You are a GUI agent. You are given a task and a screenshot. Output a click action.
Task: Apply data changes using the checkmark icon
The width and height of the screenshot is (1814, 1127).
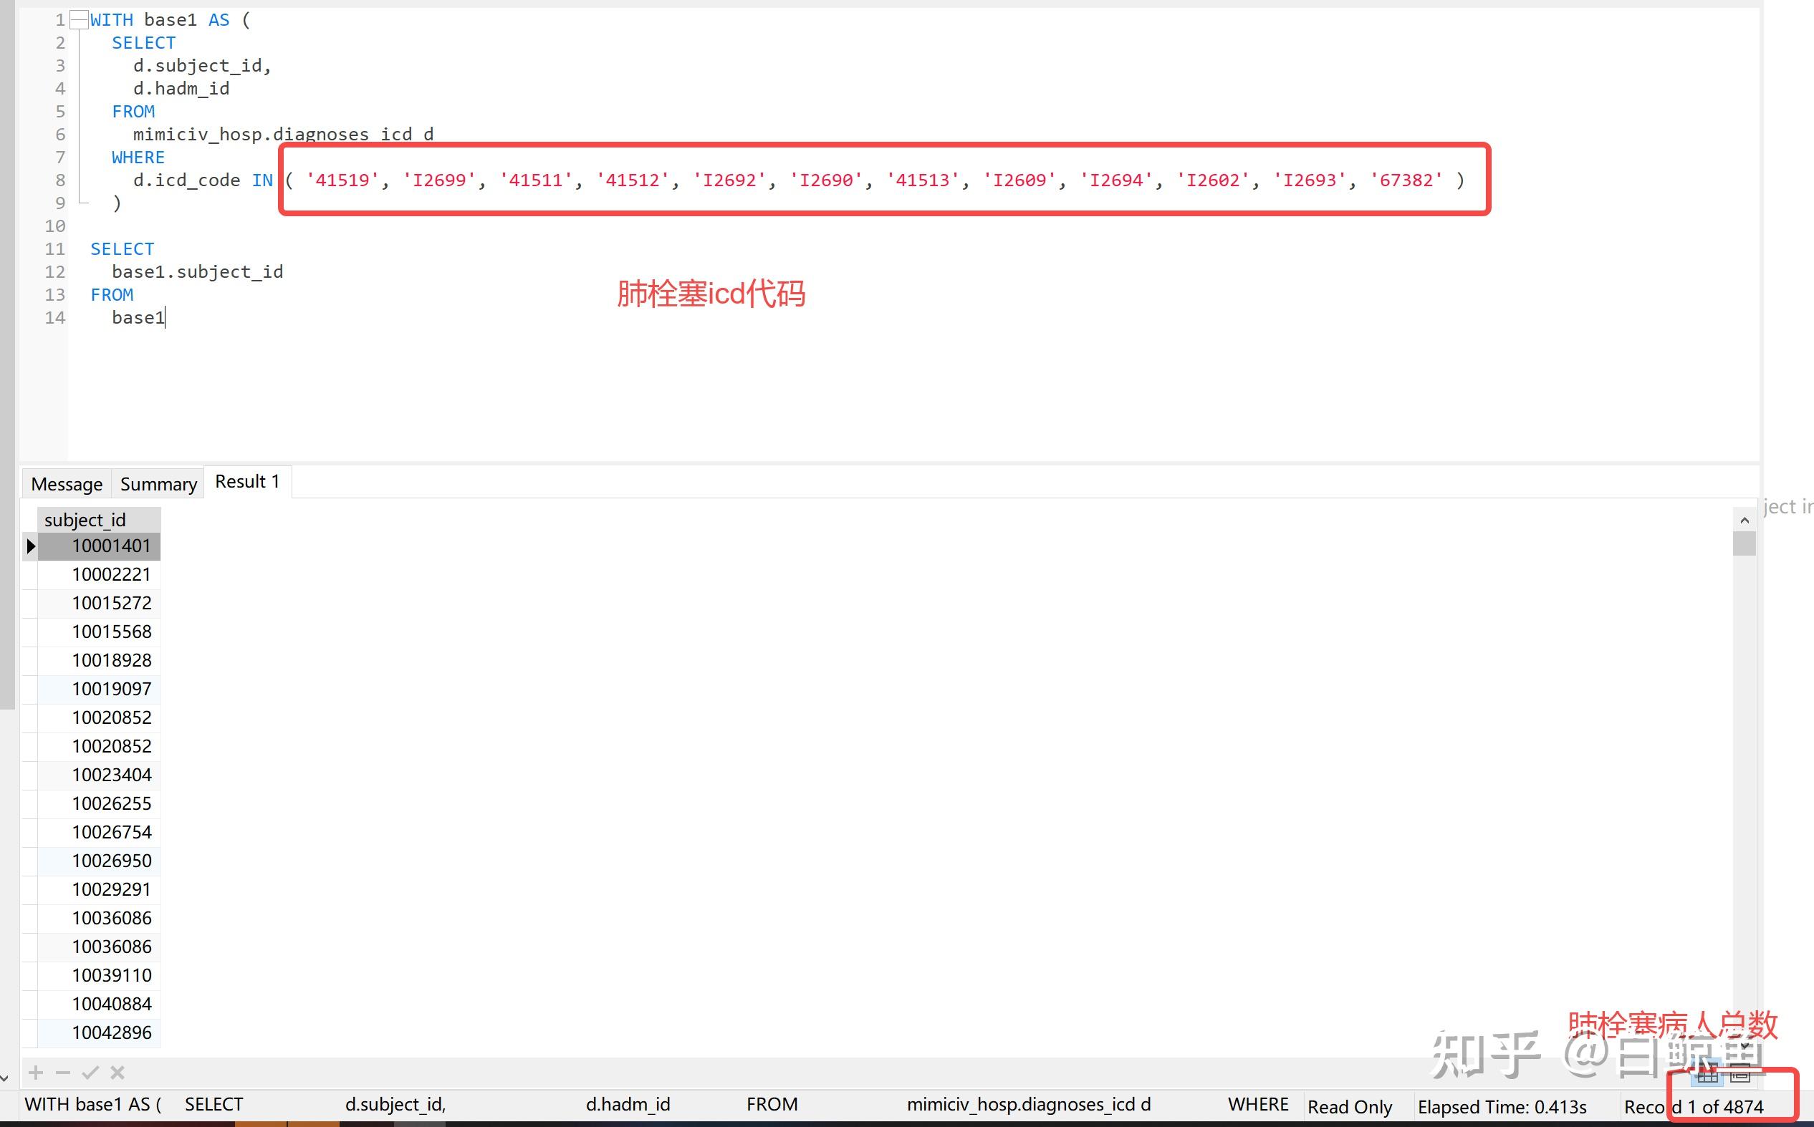point(90,1073)
